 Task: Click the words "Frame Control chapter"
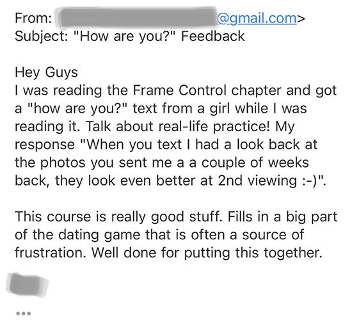(x=207, y=90)
